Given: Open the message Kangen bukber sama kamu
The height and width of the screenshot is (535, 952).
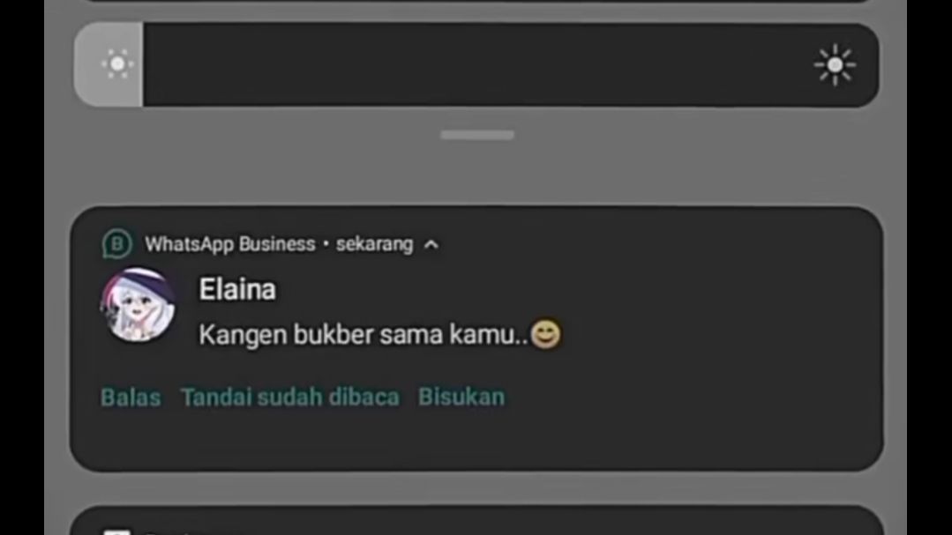Looking at the screenshot, I should [x=364, y=334].
